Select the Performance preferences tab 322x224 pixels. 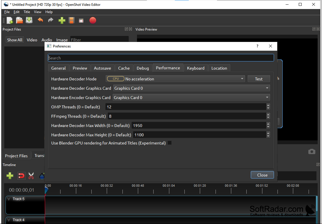pos(168,68)
